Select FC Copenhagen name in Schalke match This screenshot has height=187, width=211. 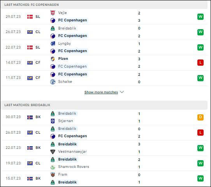pyautogui.click(x=72, y=74)
